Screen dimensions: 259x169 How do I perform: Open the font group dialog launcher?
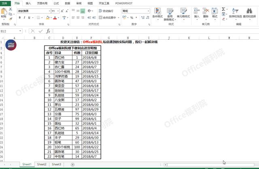pos(68,24)
